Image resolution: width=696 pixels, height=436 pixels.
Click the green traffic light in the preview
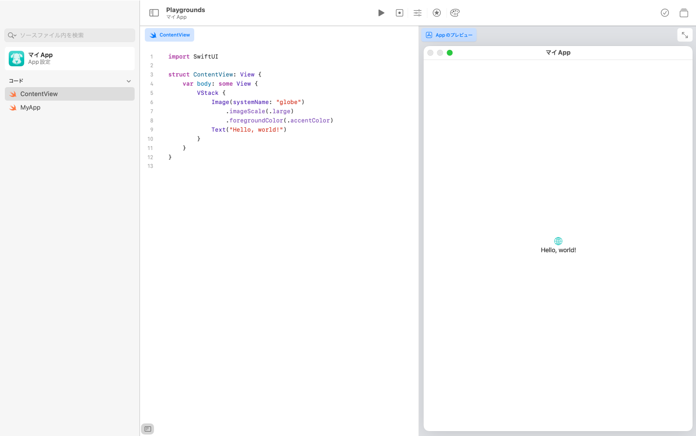[449, 53]
